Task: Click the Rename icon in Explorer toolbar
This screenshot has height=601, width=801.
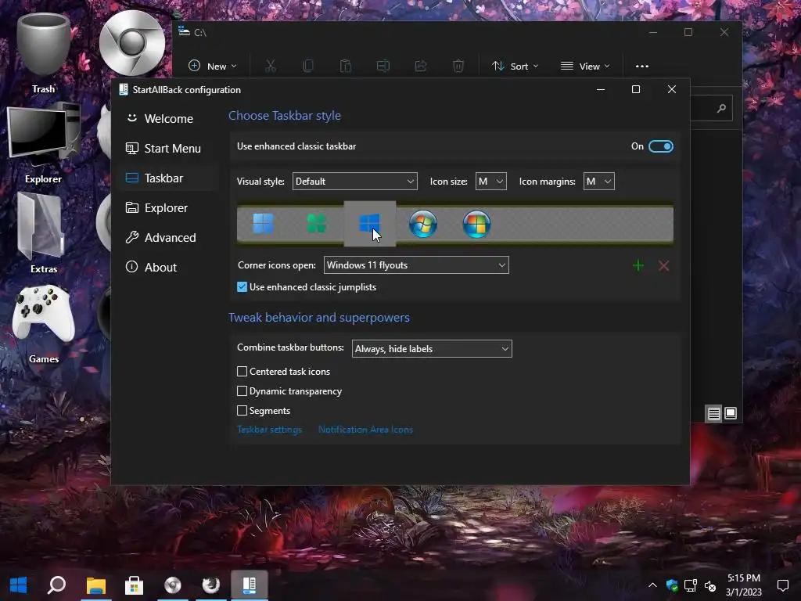Action: click(x=383, y=66)
